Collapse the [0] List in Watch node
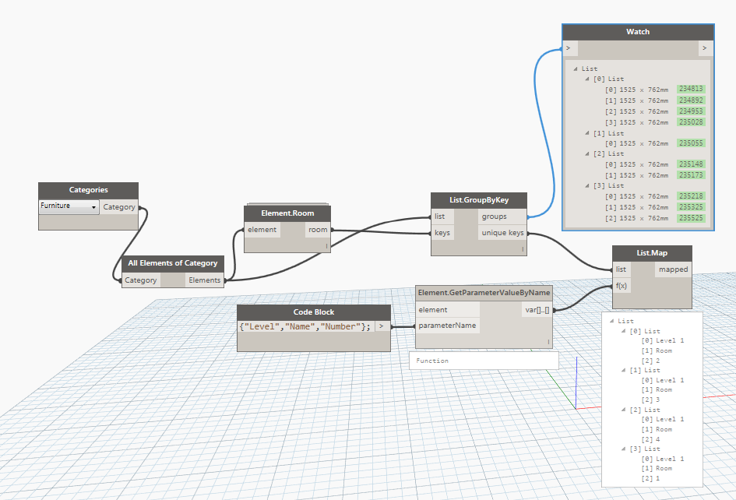 tap(586, 79)
